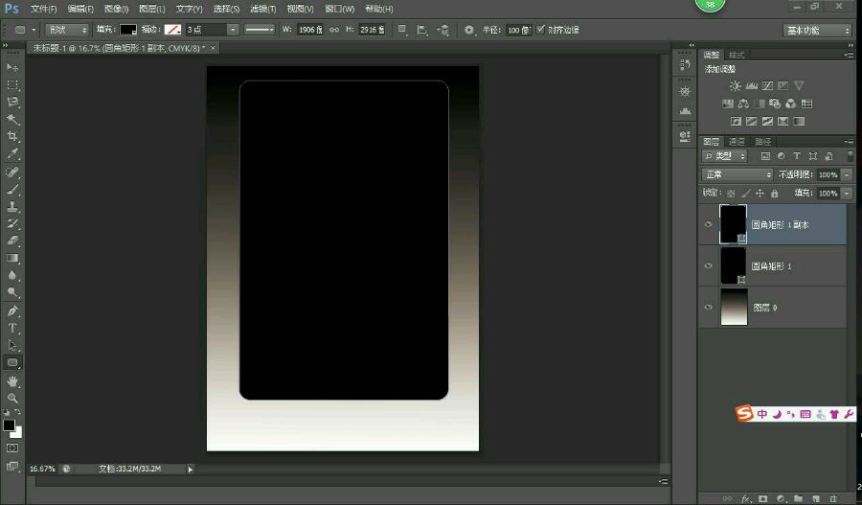The image size is (862, 505).
Task: Select the Horizontal Type tool
Action: [13, 329]
